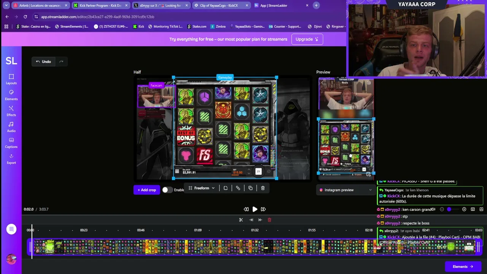The width and height of the screenshot is (487, 274).
Task: Expand the Instagram preview dropdown
Action: [346, 190]
